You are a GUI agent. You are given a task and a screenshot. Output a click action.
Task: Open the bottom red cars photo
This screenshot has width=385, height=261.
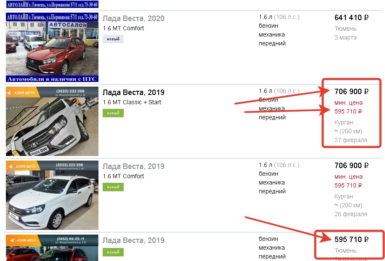[52, 248]
